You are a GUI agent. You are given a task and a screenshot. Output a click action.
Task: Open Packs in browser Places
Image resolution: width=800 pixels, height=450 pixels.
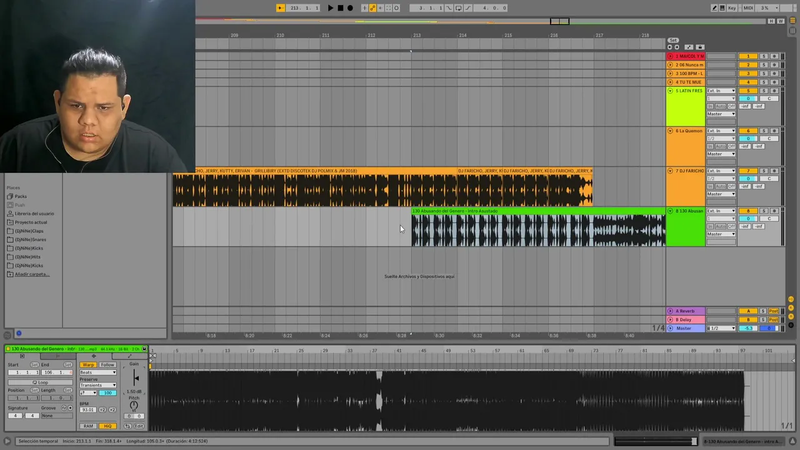click(21, 196)
